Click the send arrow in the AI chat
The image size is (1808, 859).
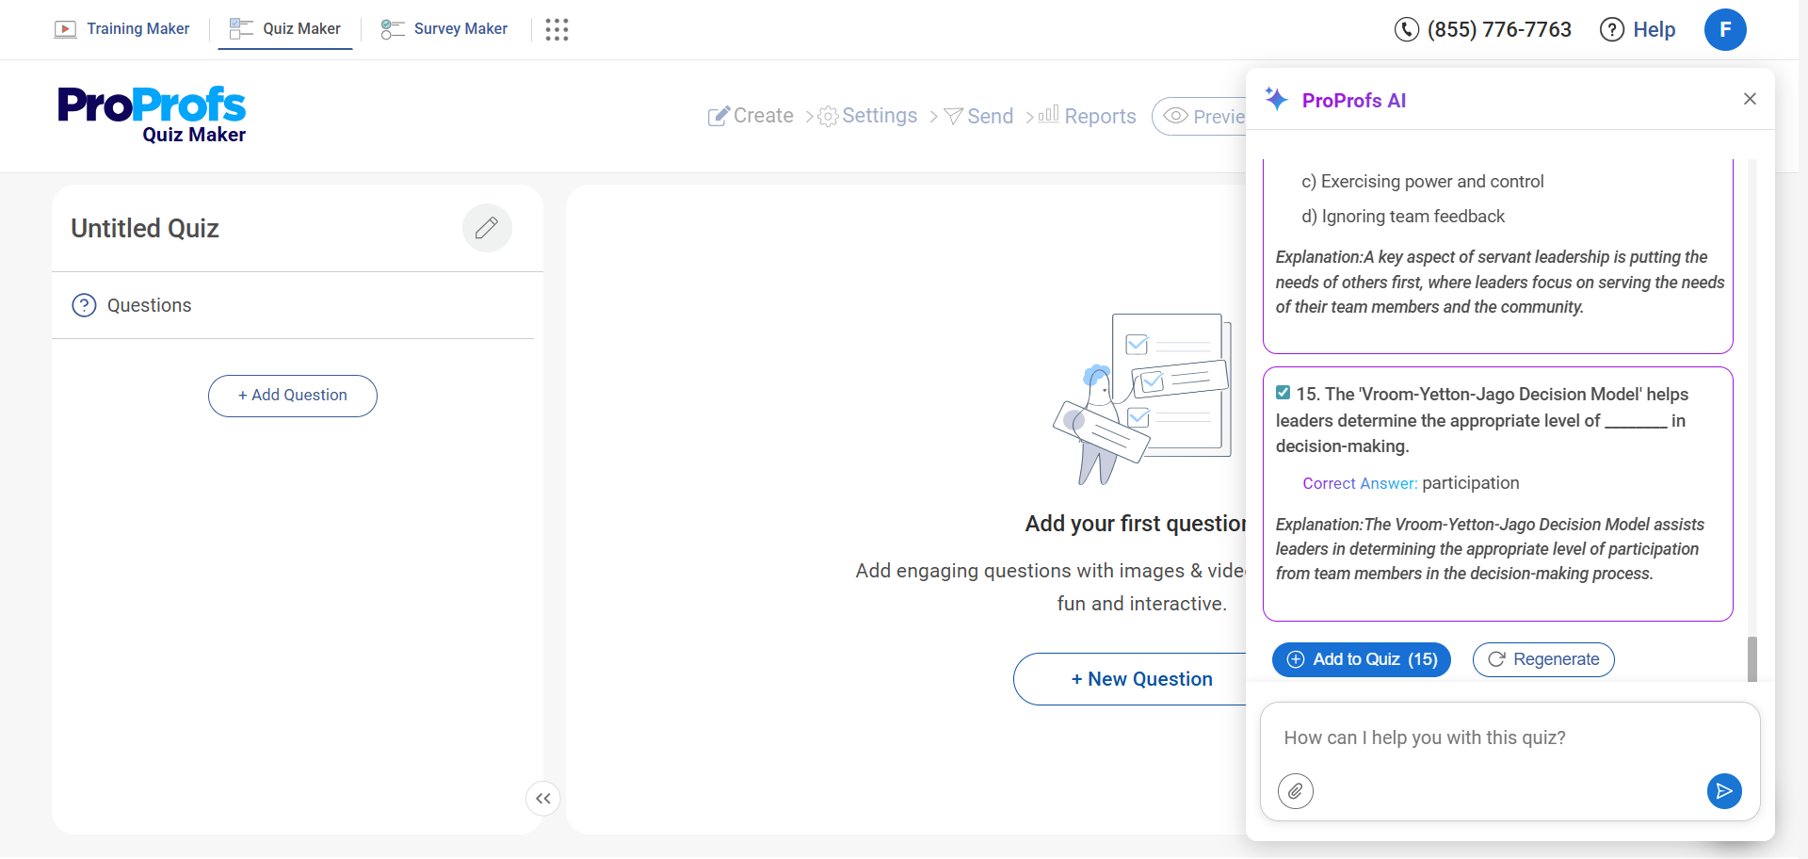(1724, 791)
